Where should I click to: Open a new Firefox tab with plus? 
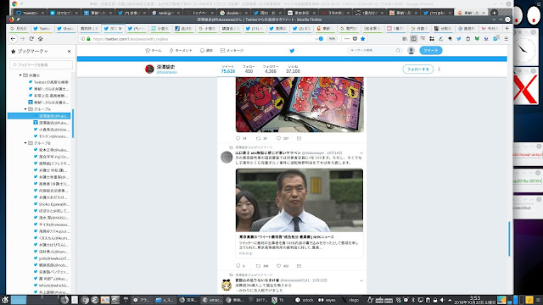click(507, 28)
